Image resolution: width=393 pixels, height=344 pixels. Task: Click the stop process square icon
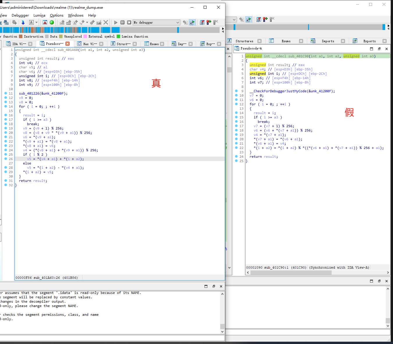pos(129,22)
